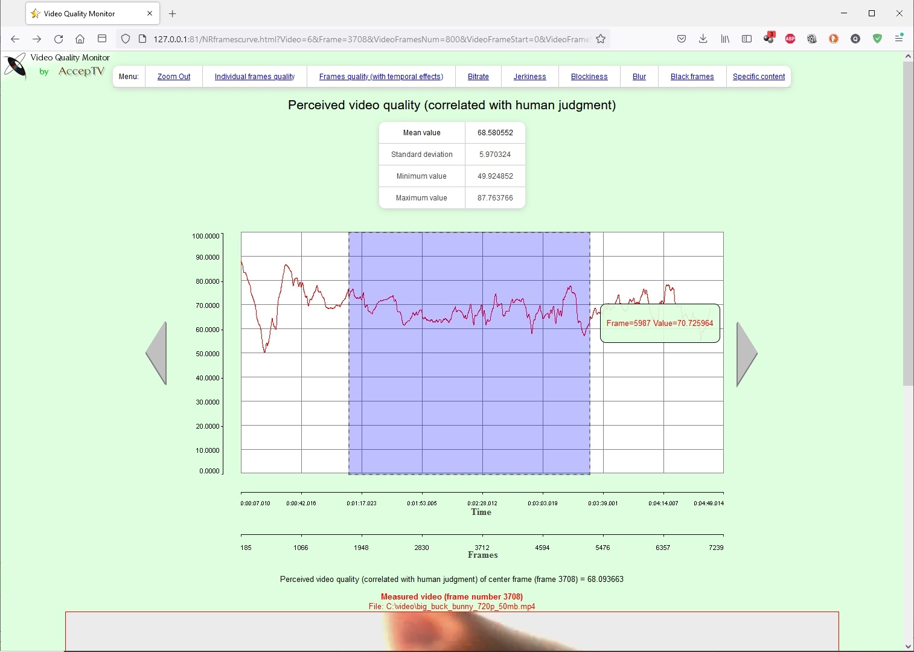Open the Specific content link
The height and width of the screenshot is (652, 914).
[x=759, y=77]
